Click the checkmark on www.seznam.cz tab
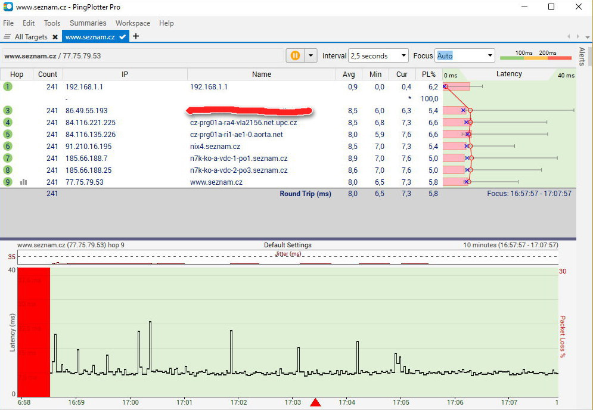 (x=123, y=37)
